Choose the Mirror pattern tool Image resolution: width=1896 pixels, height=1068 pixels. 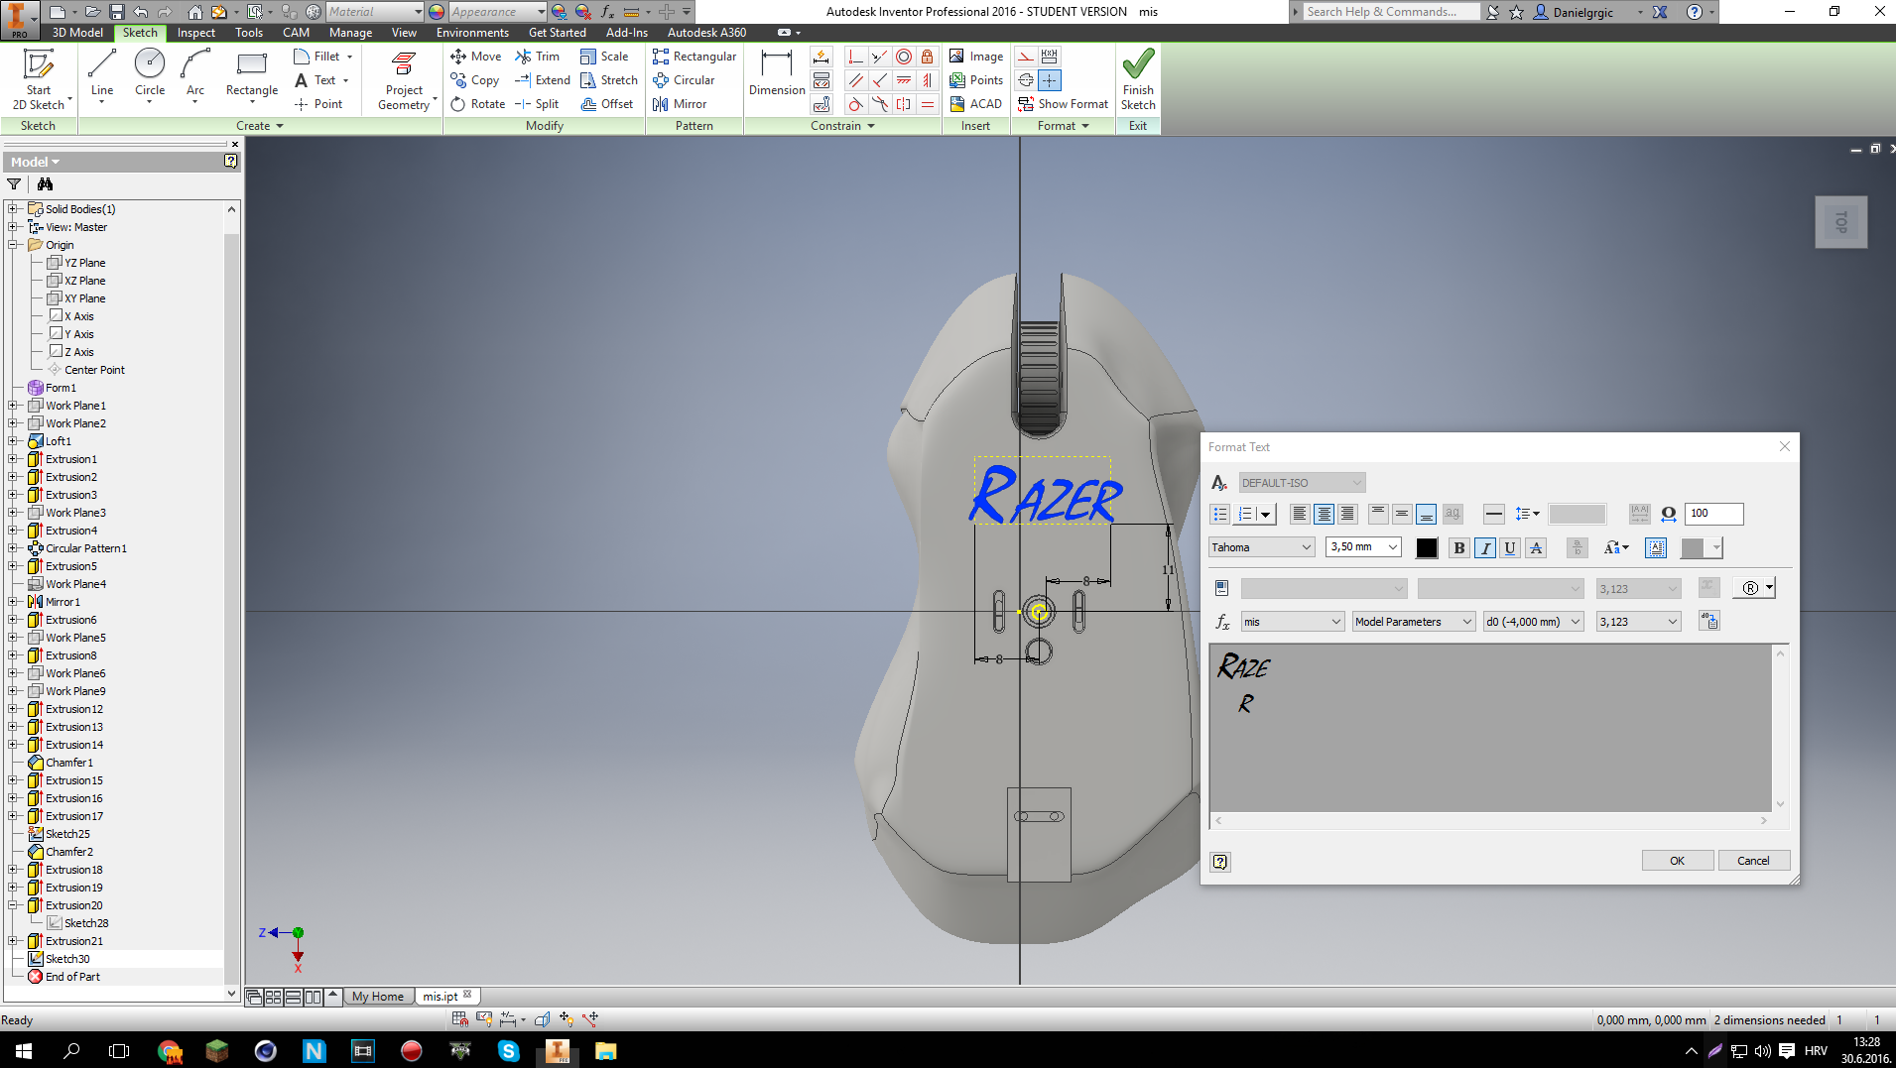(x=681, y=104)
